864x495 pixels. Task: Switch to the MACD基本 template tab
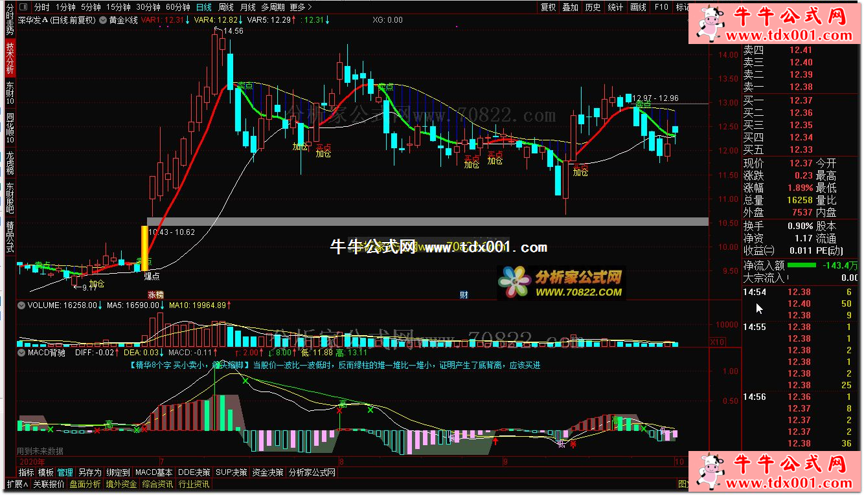pos(154,472)
